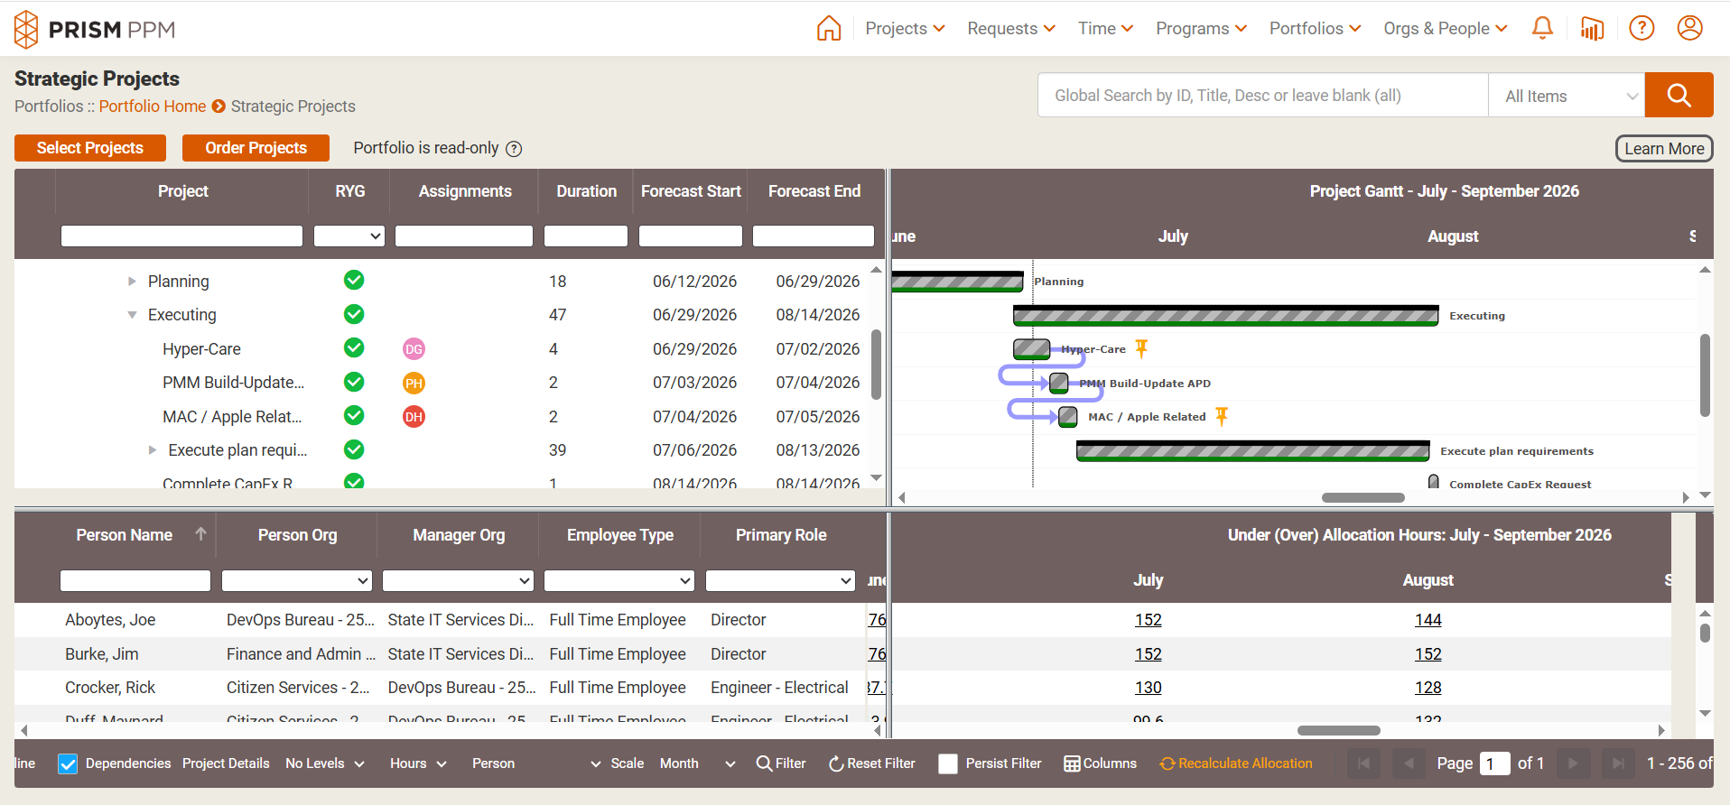This screenshot has width=1730, height=805.
Task: Open the Orgs & People menu
Action: pos(1446,29)
